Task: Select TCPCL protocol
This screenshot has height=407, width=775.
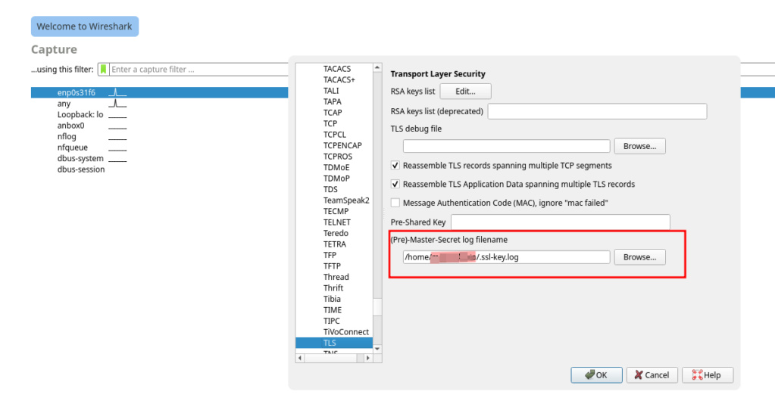Action: click(x=335, y=134)
